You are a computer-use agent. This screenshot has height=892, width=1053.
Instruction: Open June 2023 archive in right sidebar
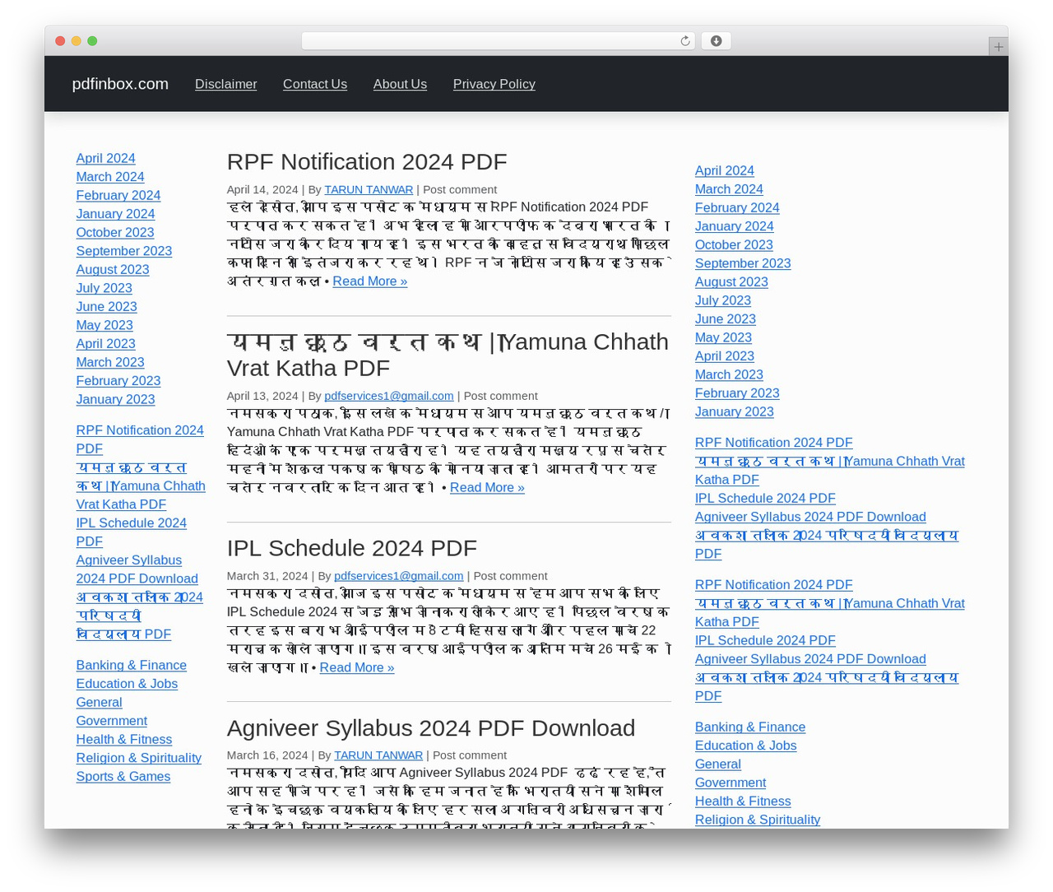click(x=726, y=319)
